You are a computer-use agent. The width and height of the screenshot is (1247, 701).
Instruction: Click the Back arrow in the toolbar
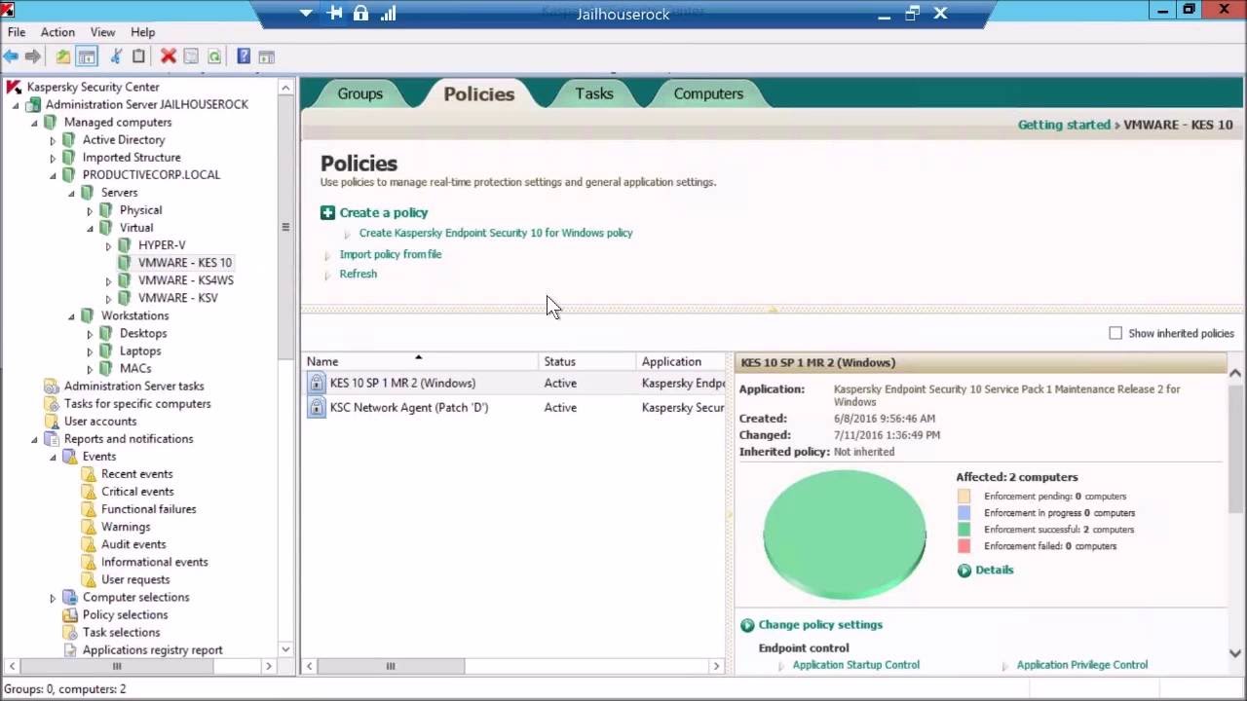click(11, 56)
